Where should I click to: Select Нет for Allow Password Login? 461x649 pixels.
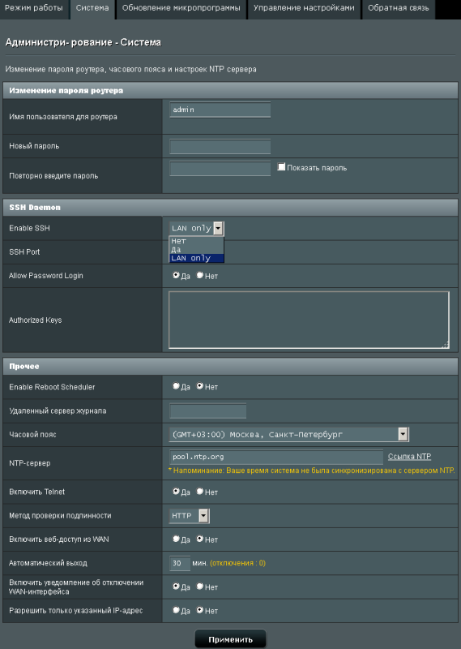pos(199,275)
